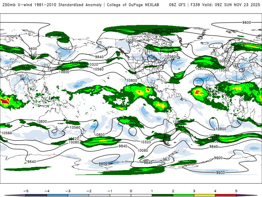
Task: Click the pale blue -2 to -1 colorbar segment
Action: 100,195
